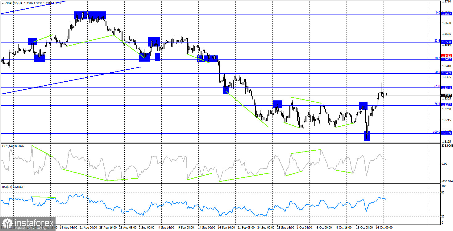Image resolution: width=453 pixels, height=231 pixels.
Task: Click the 1.3159 price level tag
Action: tap(447, 133)
